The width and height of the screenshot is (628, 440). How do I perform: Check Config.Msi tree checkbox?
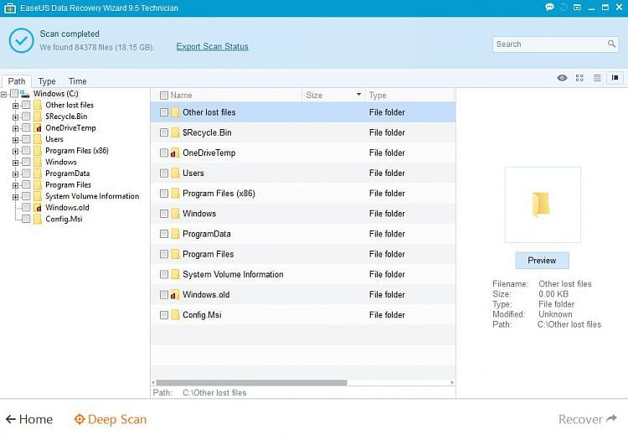click(26, 219)
